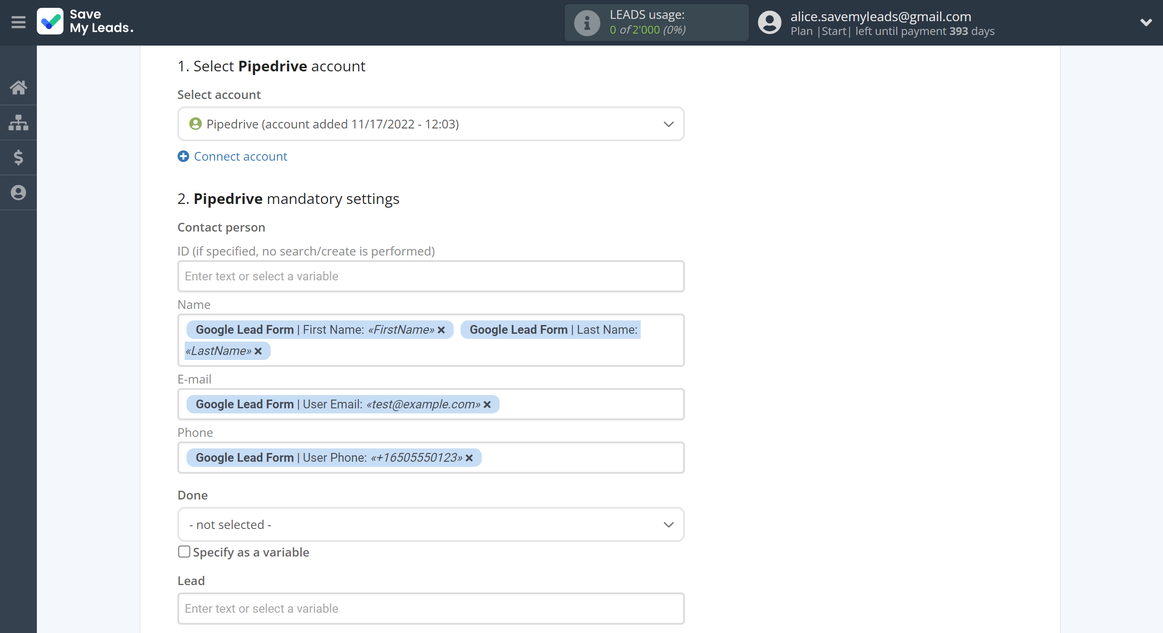Open the hamburger menu
This screenshot has height=633, width=1163.
coord(18,22)
